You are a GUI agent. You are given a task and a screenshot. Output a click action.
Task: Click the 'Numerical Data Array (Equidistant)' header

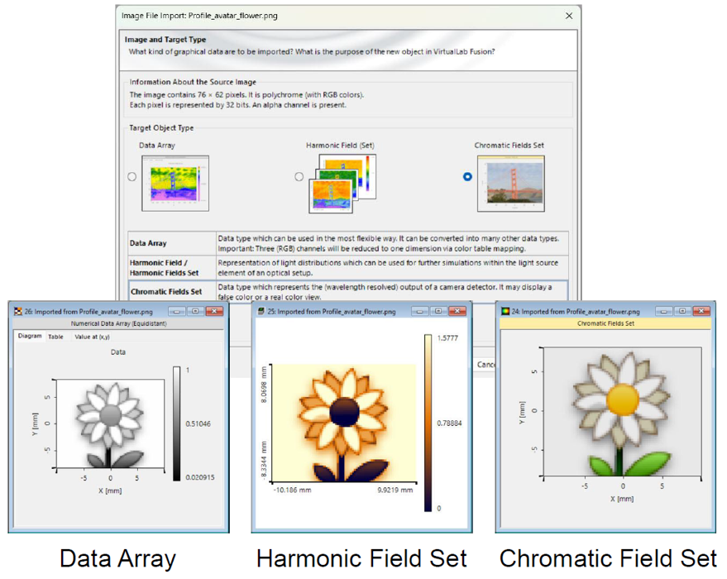click(119, 323)
